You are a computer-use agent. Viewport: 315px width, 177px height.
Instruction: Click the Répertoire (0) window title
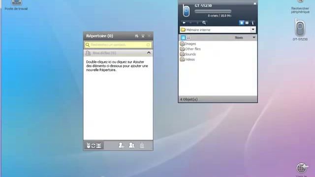pos(99,36)
